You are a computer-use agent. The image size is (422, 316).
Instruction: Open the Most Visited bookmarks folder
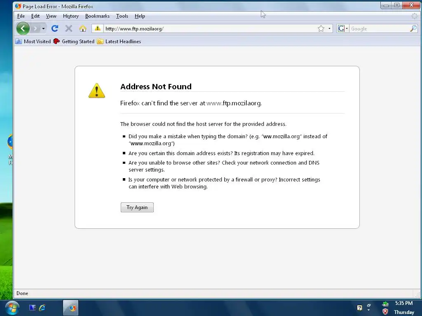pos(33,42)
